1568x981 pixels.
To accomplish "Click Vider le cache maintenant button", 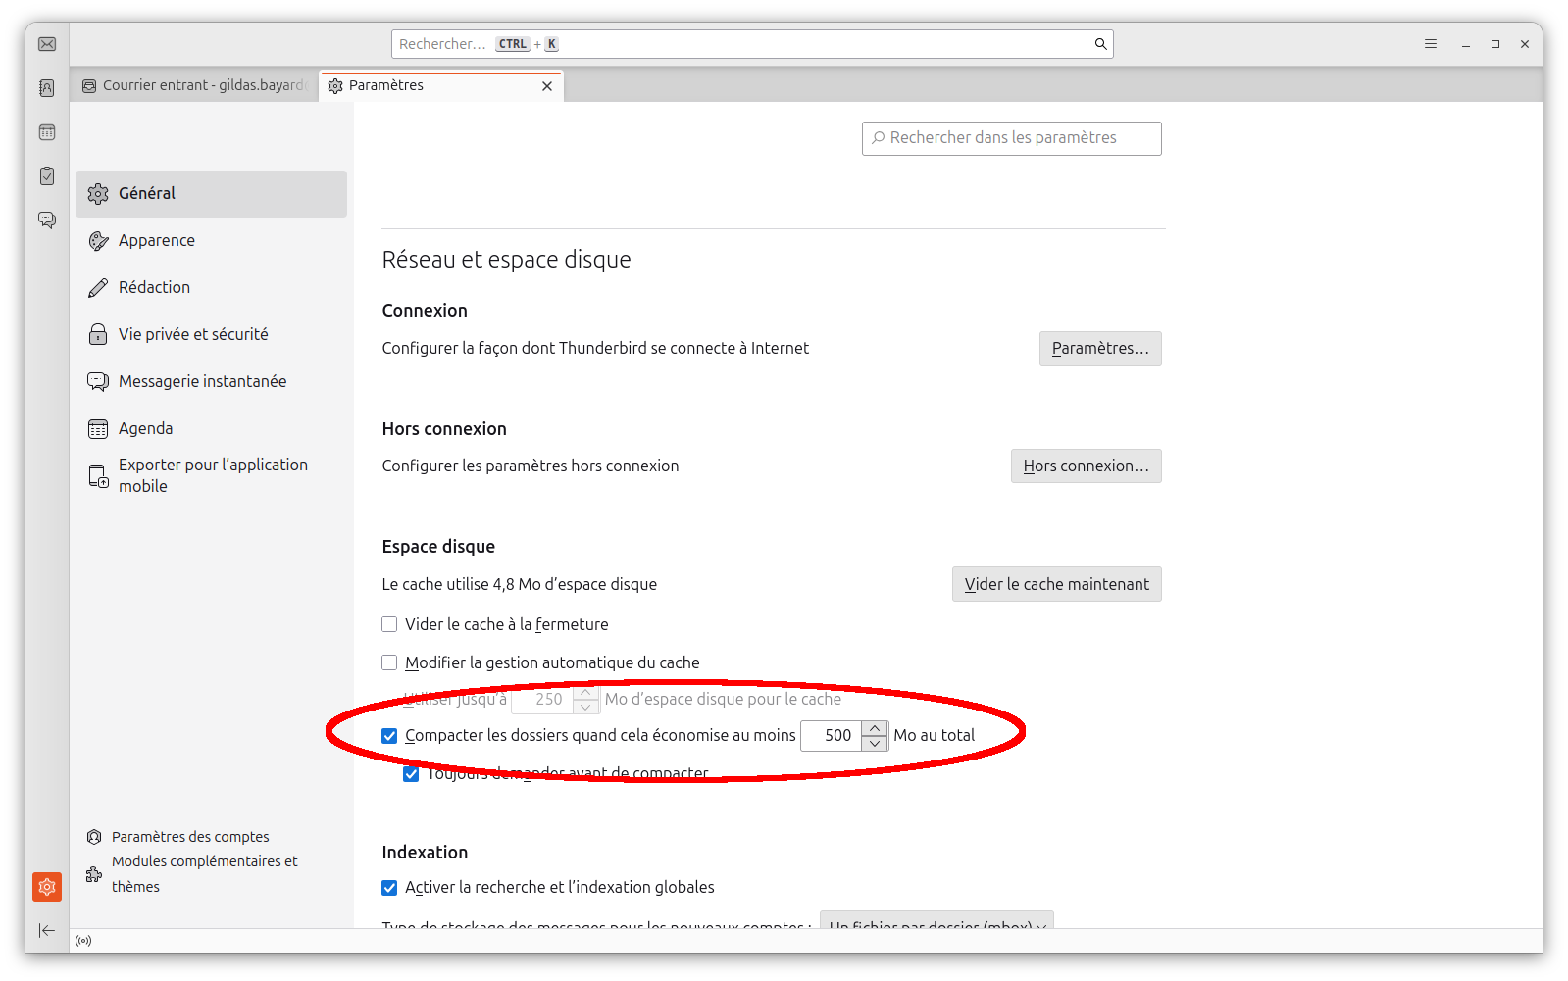I will coord(1057,585).
